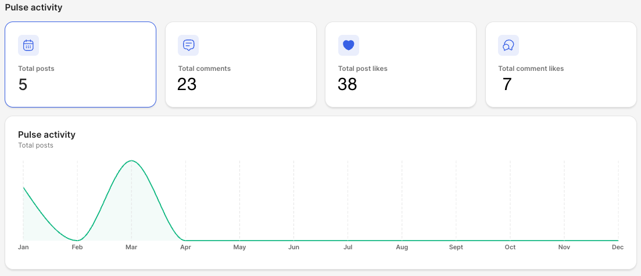The width and height of the screenshot is (641, 276).
Task: Select the Total posts card
Action: (81, 64)
